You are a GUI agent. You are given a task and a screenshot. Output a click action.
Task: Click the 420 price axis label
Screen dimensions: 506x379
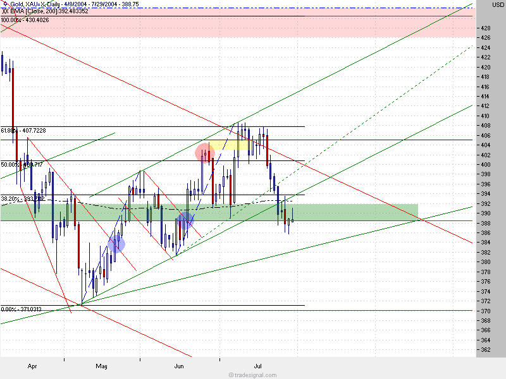coord(485,68)
